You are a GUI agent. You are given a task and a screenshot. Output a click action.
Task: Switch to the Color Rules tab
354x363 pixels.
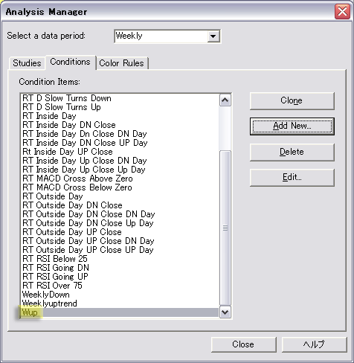click(x=122, y=63)
